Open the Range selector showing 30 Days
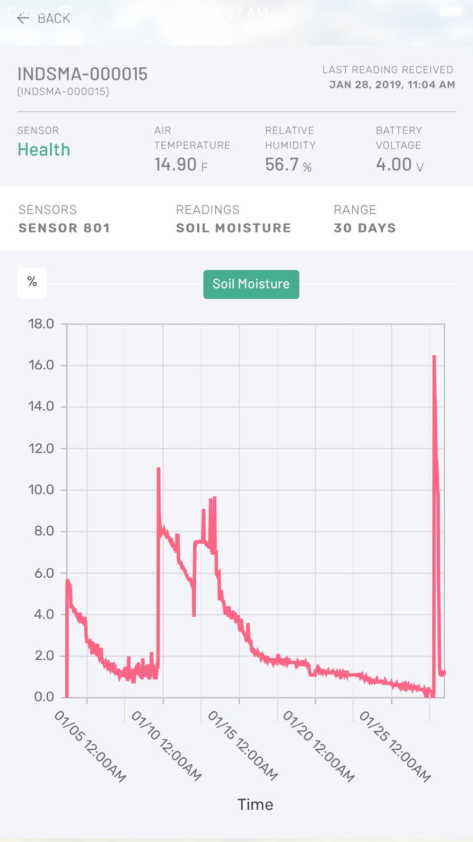Image resolution: width=473 pixels, height=842 pixels. [365, 219]
